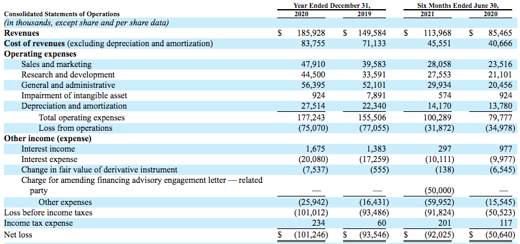Click depreciation value 27,514
Image resolution: width=520 pixels, height=244 pixels.
point(313,106)
